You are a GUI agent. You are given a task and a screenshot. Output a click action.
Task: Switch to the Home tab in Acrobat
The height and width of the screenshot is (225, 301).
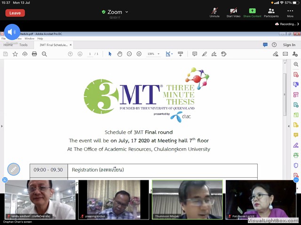(8, 45)
